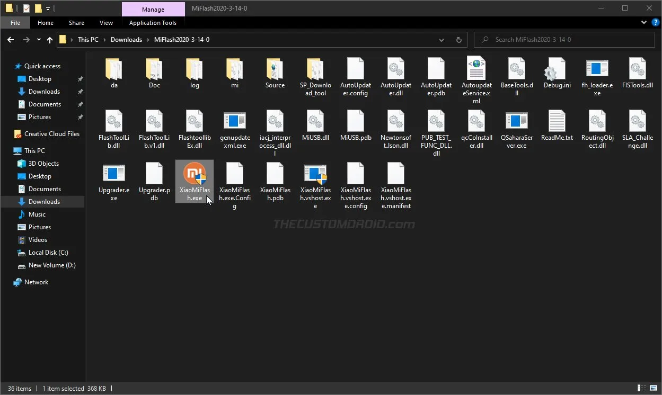Viewport: 662px width, 395px height.
Task: Open the Customize Quick Access Toolbar dropdown
Action: click(x=48, y=8)
